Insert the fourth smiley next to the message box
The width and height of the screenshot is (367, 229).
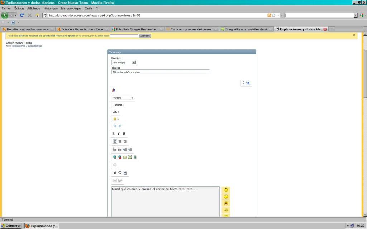pos(226,210)
